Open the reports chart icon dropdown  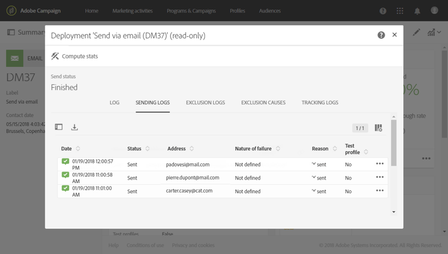pos(434,33)
